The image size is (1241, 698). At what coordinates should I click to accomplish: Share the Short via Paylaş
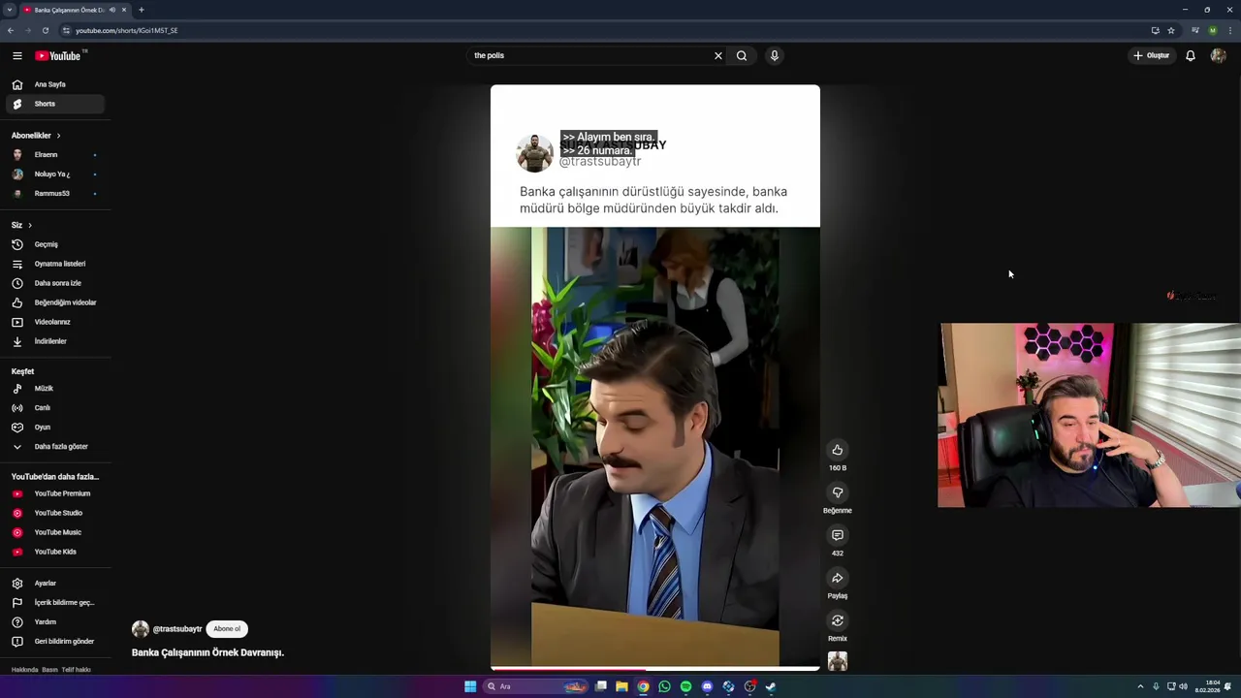click(x=838, y=578)
